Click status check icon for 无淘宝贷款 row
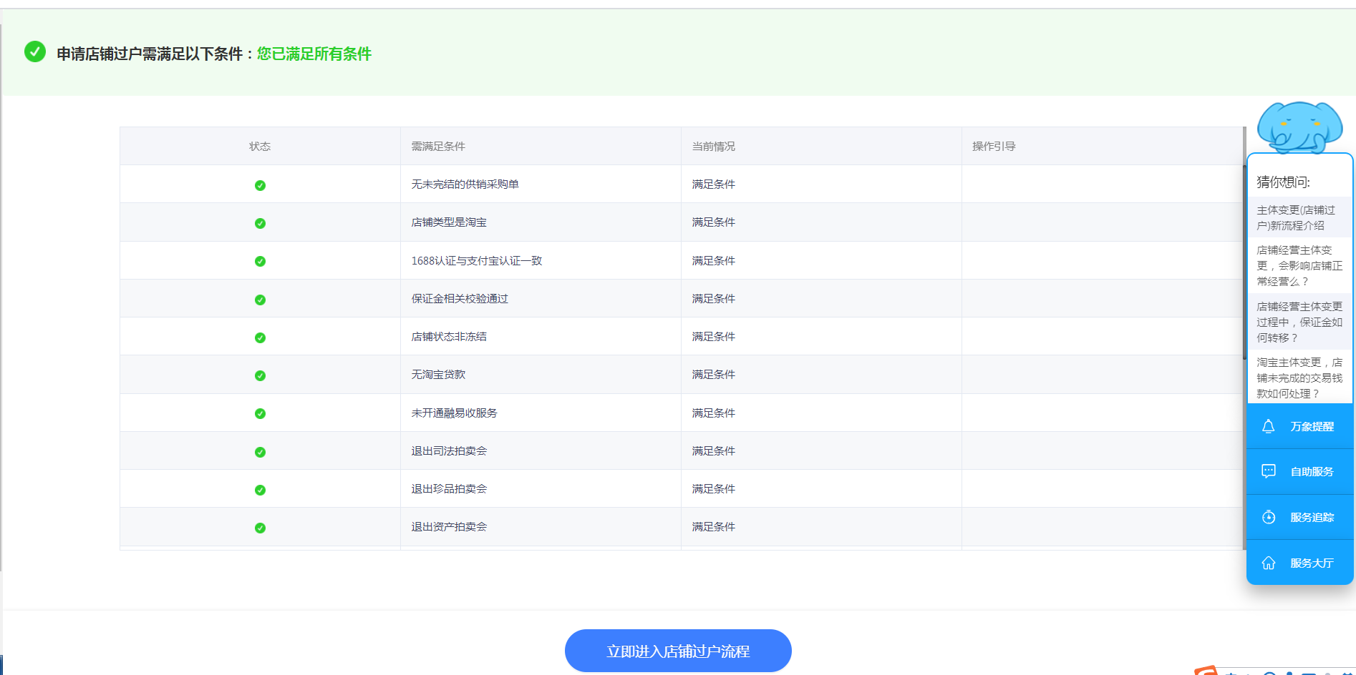Image resolution: width=1356 pixels, height=675 pixels. 260,375
